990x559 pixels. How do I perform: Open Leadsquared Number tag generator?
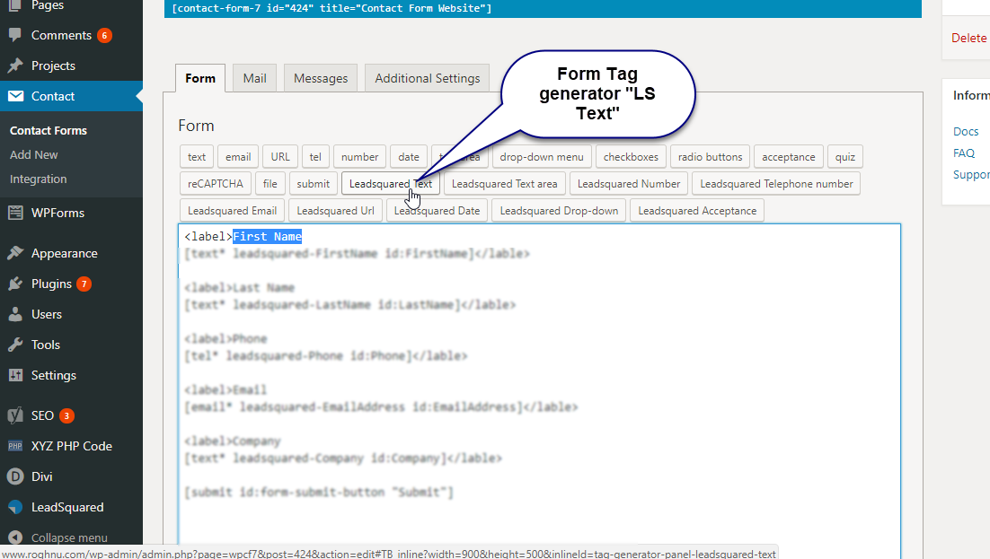[629, 184]
